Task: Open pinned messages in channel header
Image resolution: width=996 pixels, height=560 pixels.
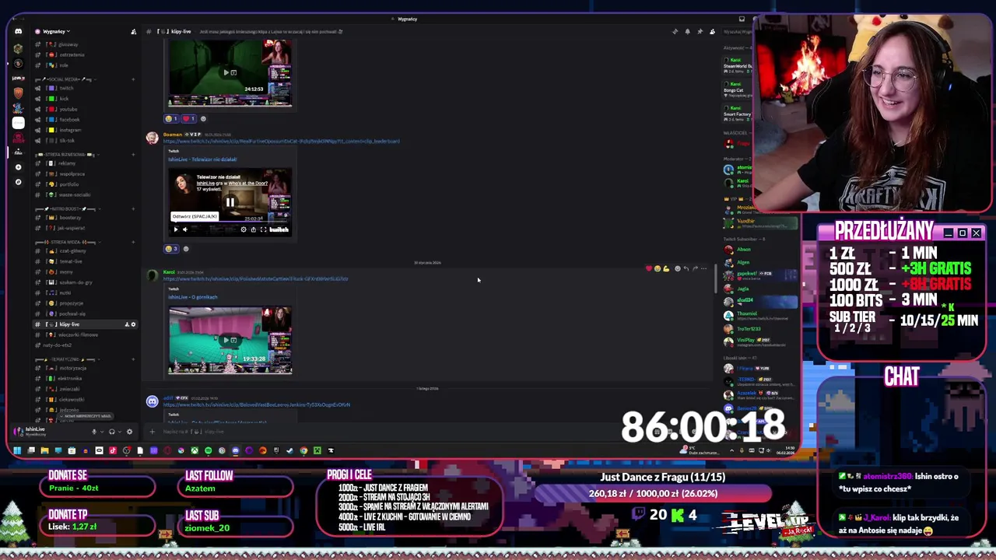Action: 700,32
